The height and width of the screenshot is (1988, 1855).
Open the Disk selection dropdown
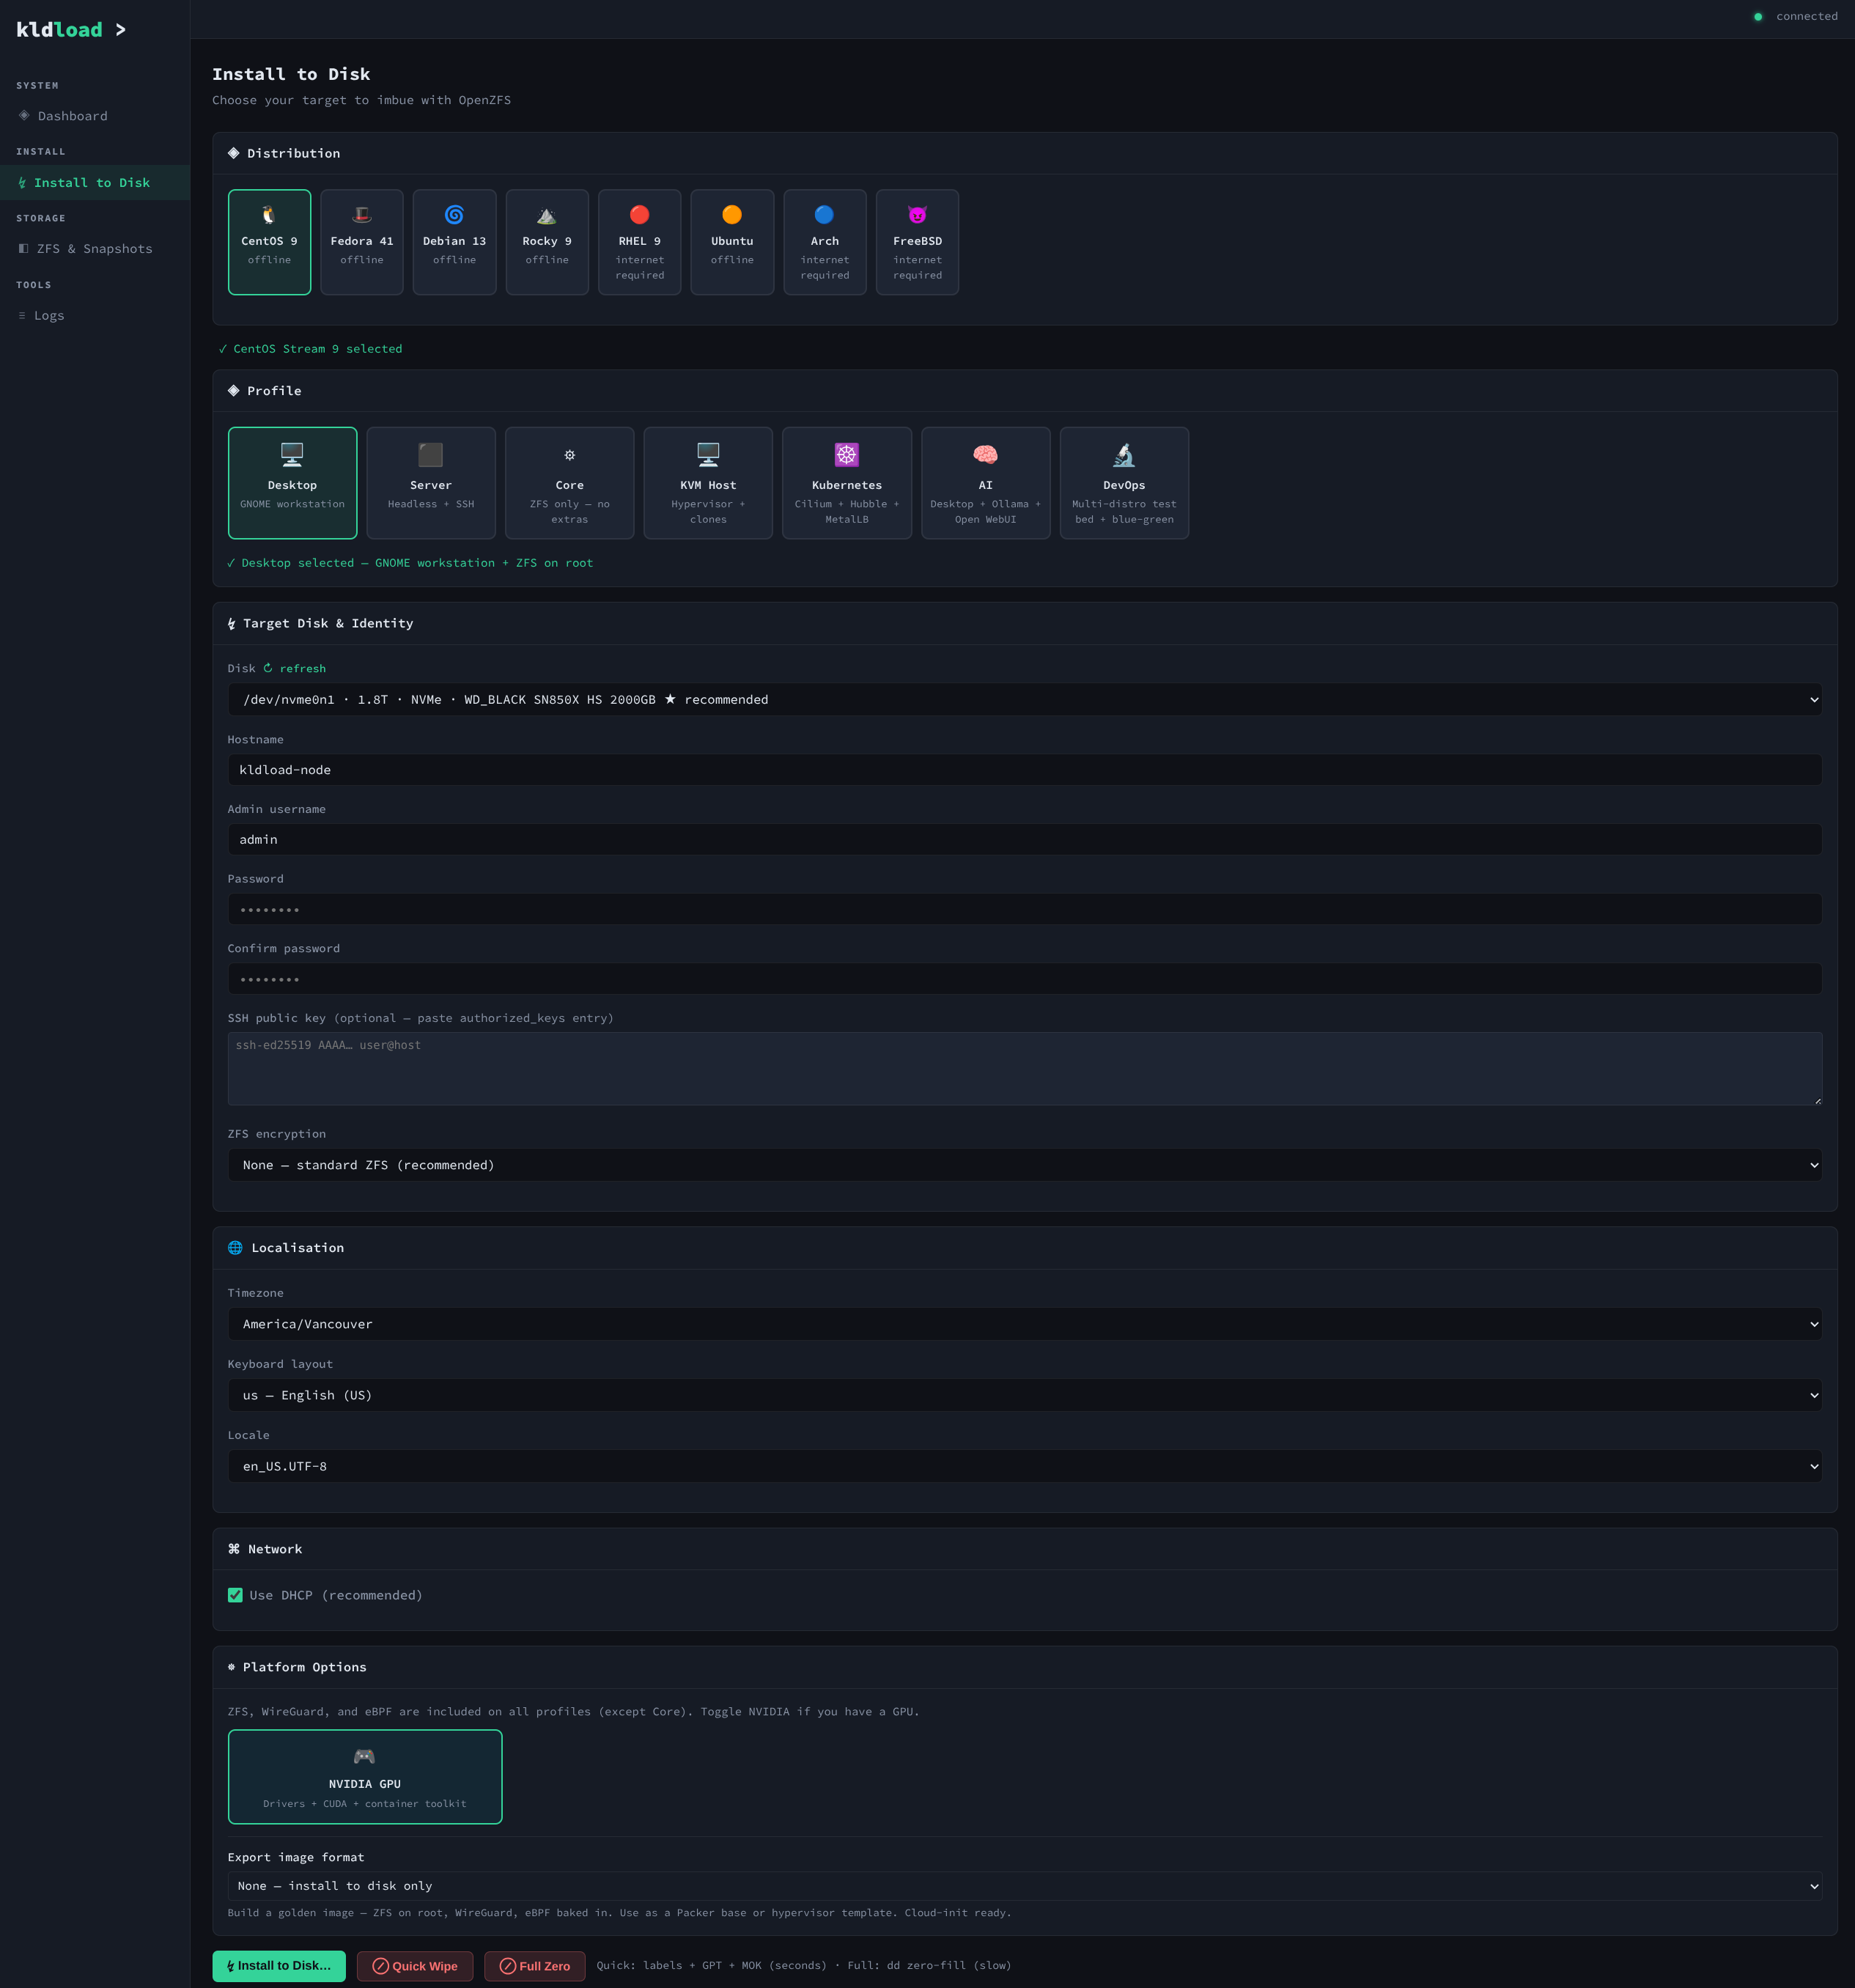coord(1025,699)
